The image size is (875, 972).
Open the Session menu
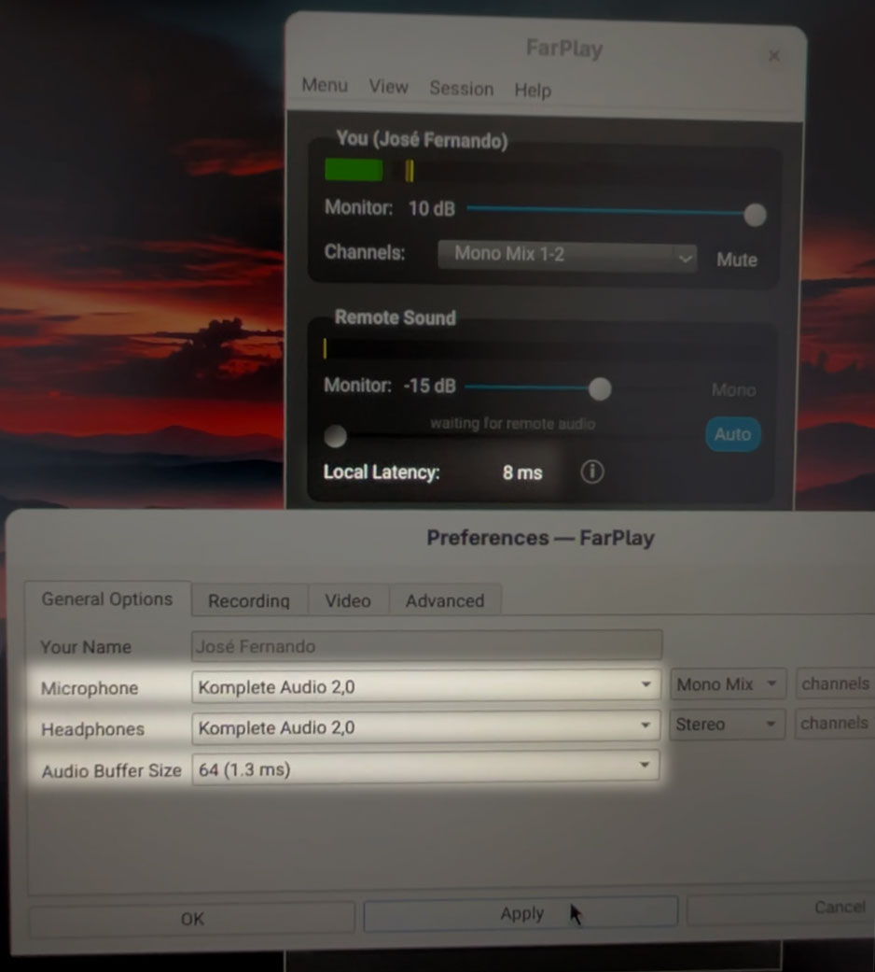(x=461, y=89)
